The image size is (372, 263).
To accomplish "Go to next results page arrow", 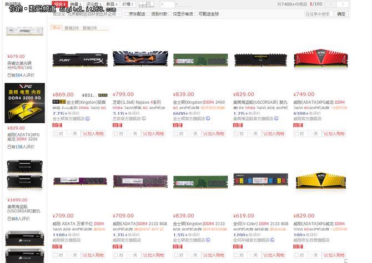I will tap(343, 4).
